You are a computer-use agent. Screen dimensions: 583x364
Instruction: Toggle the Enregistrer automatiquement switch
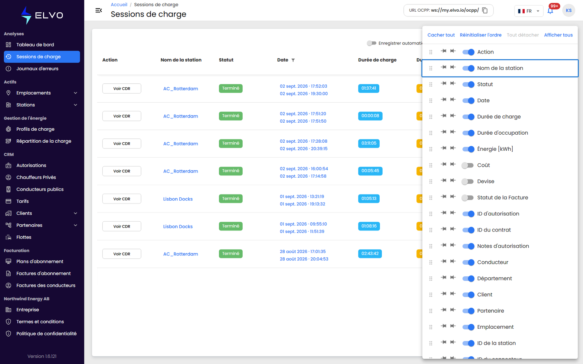(371, 43)
